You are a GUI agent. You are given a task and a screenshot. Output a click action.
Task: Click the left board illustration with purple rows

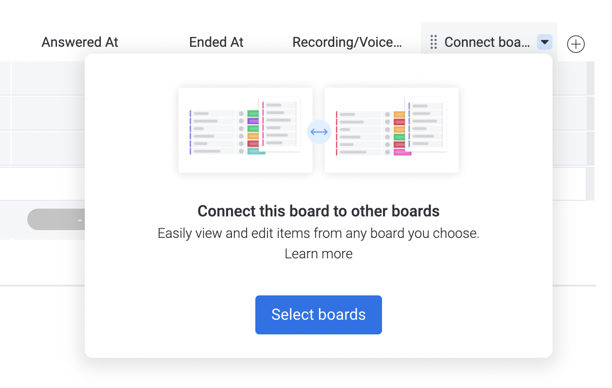tap(246, 130)
